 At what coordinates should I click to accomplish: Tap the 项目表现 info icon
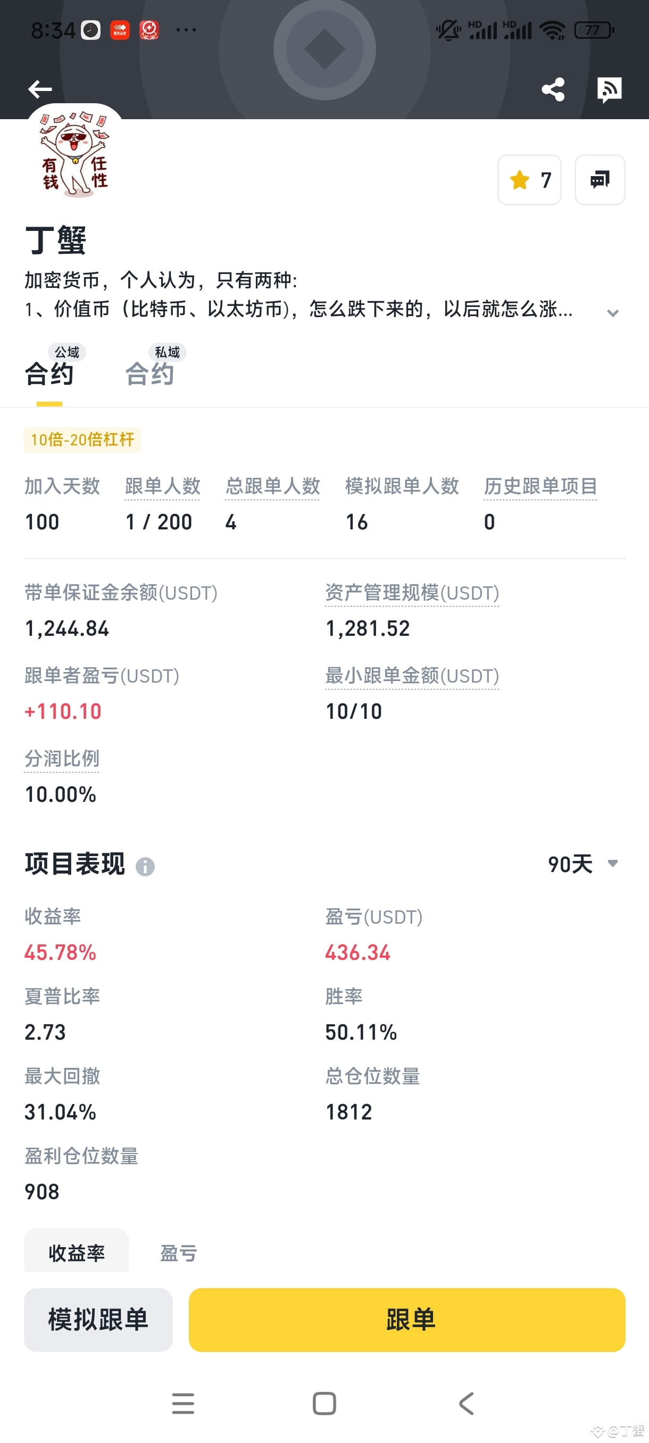(x=145, y=867)
